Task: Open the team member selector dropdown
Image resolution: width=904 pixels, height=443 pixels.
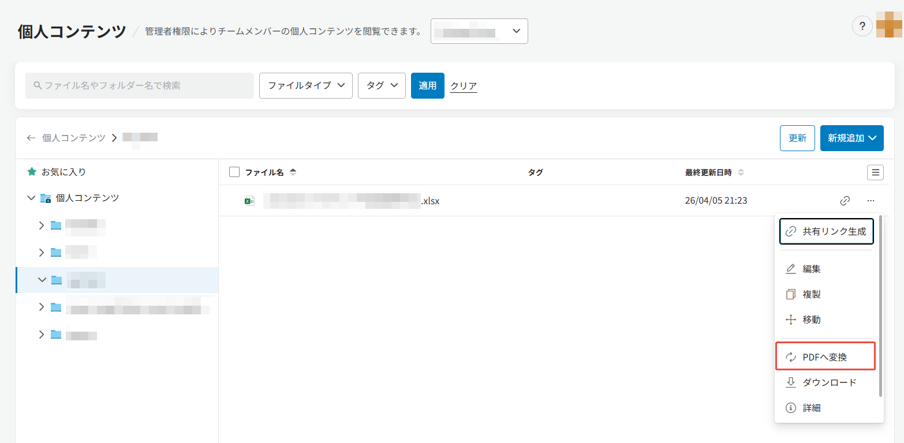Action: coord(479,31)
